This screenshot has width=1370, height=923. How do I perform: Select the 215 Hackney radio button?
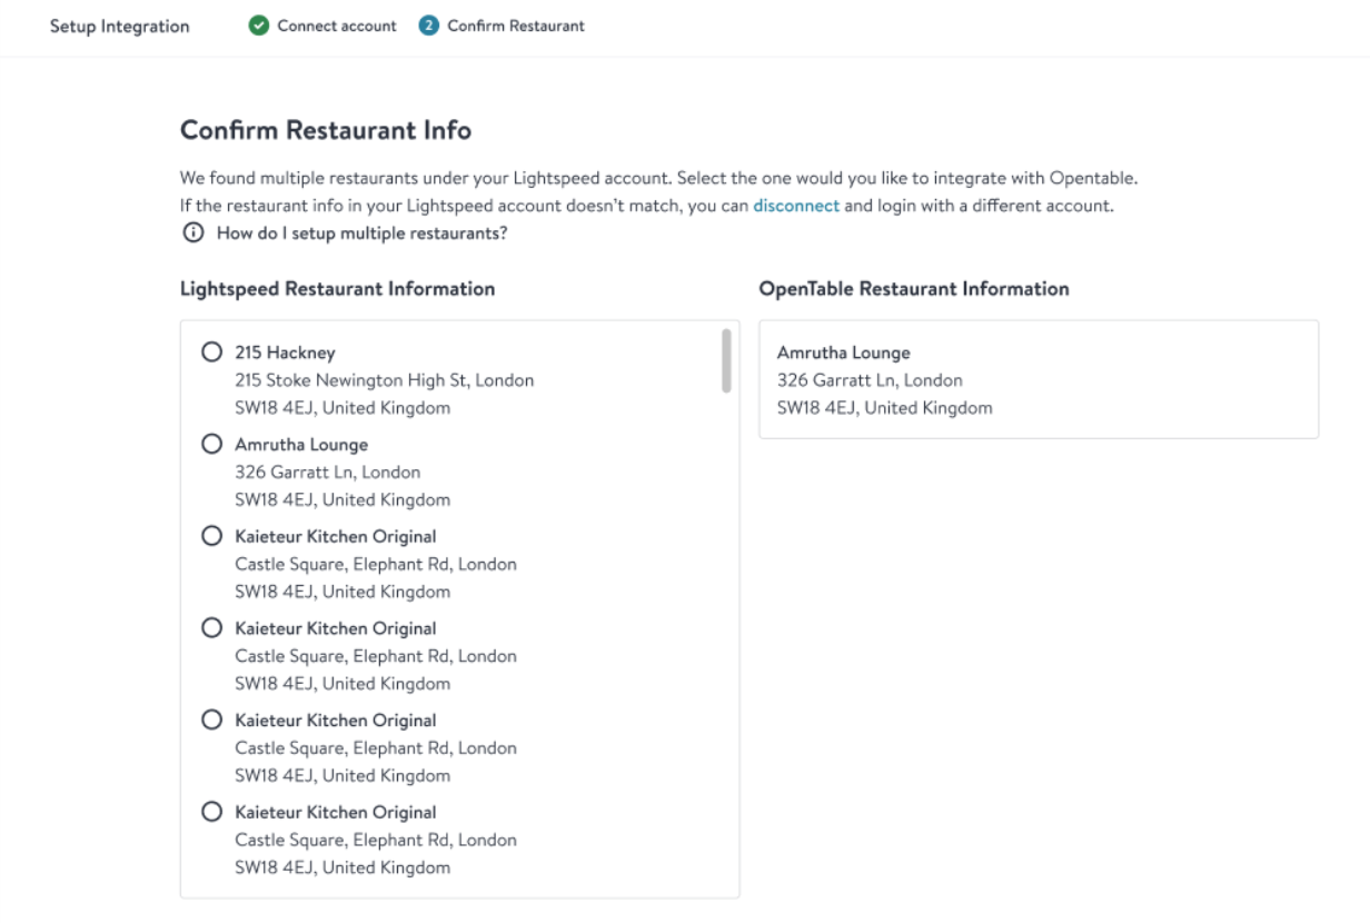[212, 352]
